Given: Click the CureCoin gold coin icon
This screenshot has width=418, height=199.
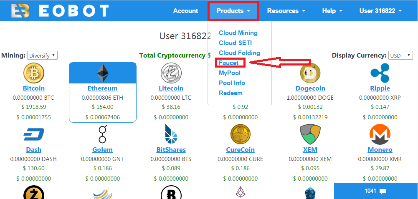Looking at the screenshot, I should (x=240, y=134).
